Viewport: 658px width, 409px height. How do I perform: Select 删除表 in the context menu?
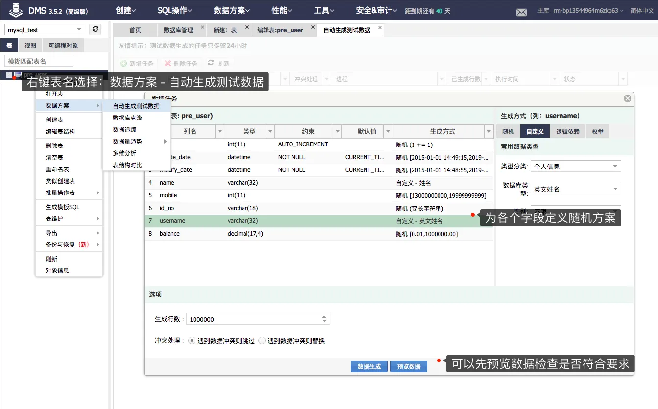[69, 146]
